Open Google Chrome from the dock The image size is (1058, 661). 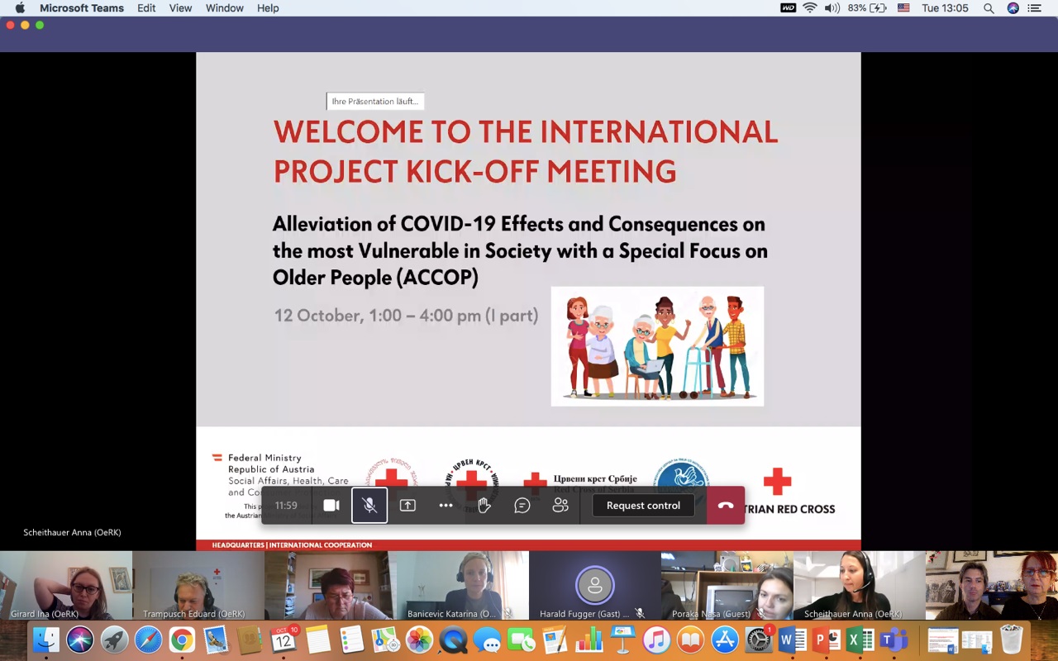click(x=182, y=640)
